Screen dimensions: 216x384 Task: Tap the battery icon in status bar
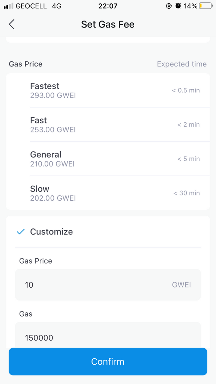point(205,6)
